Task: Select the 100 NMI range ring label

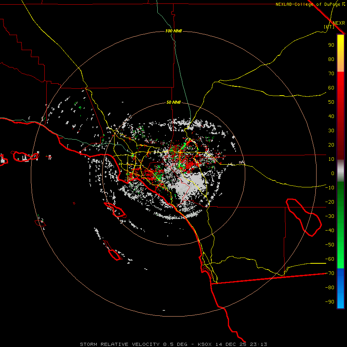Action: point(173,31)
